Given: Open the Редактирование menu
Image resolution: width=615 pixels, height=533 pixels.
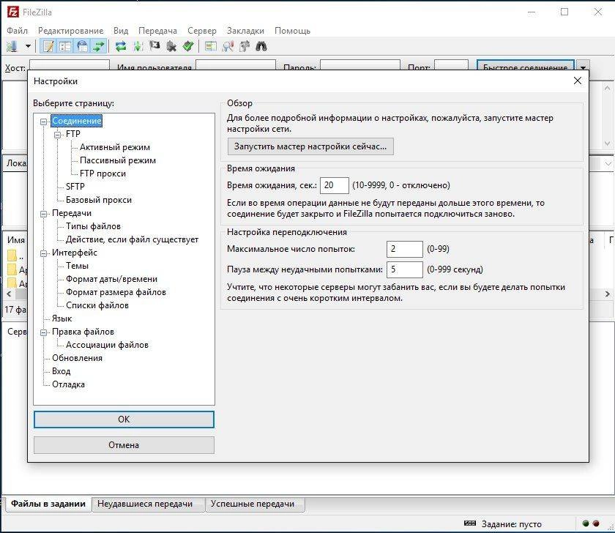Looking at the screenshot, I should tap(70, 31).
